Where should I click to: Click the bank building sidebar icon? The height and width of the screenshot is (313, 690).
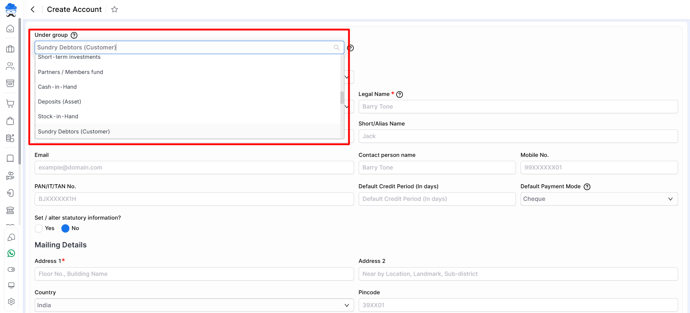[x=10, y=210]
